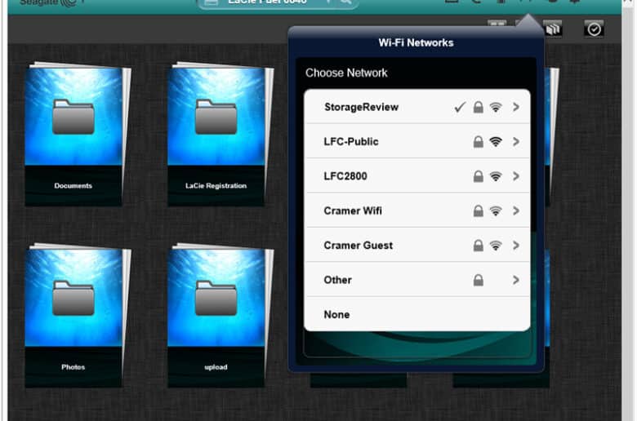Click the connected checkmark beside StorageReview
Screen dimensions: 637x421
coord(460,107)
